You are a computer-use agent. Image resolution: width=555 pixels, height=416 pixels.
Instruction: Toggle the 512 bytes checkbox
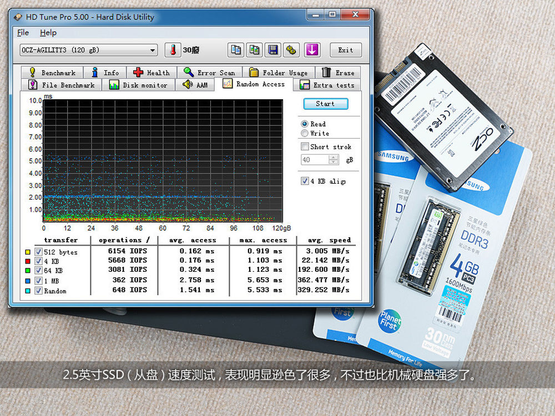[39, 252]
